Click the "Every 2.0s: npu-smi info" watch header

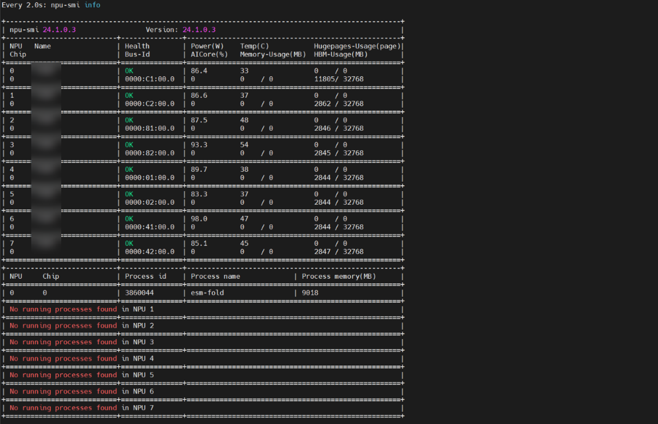[51, 5]
